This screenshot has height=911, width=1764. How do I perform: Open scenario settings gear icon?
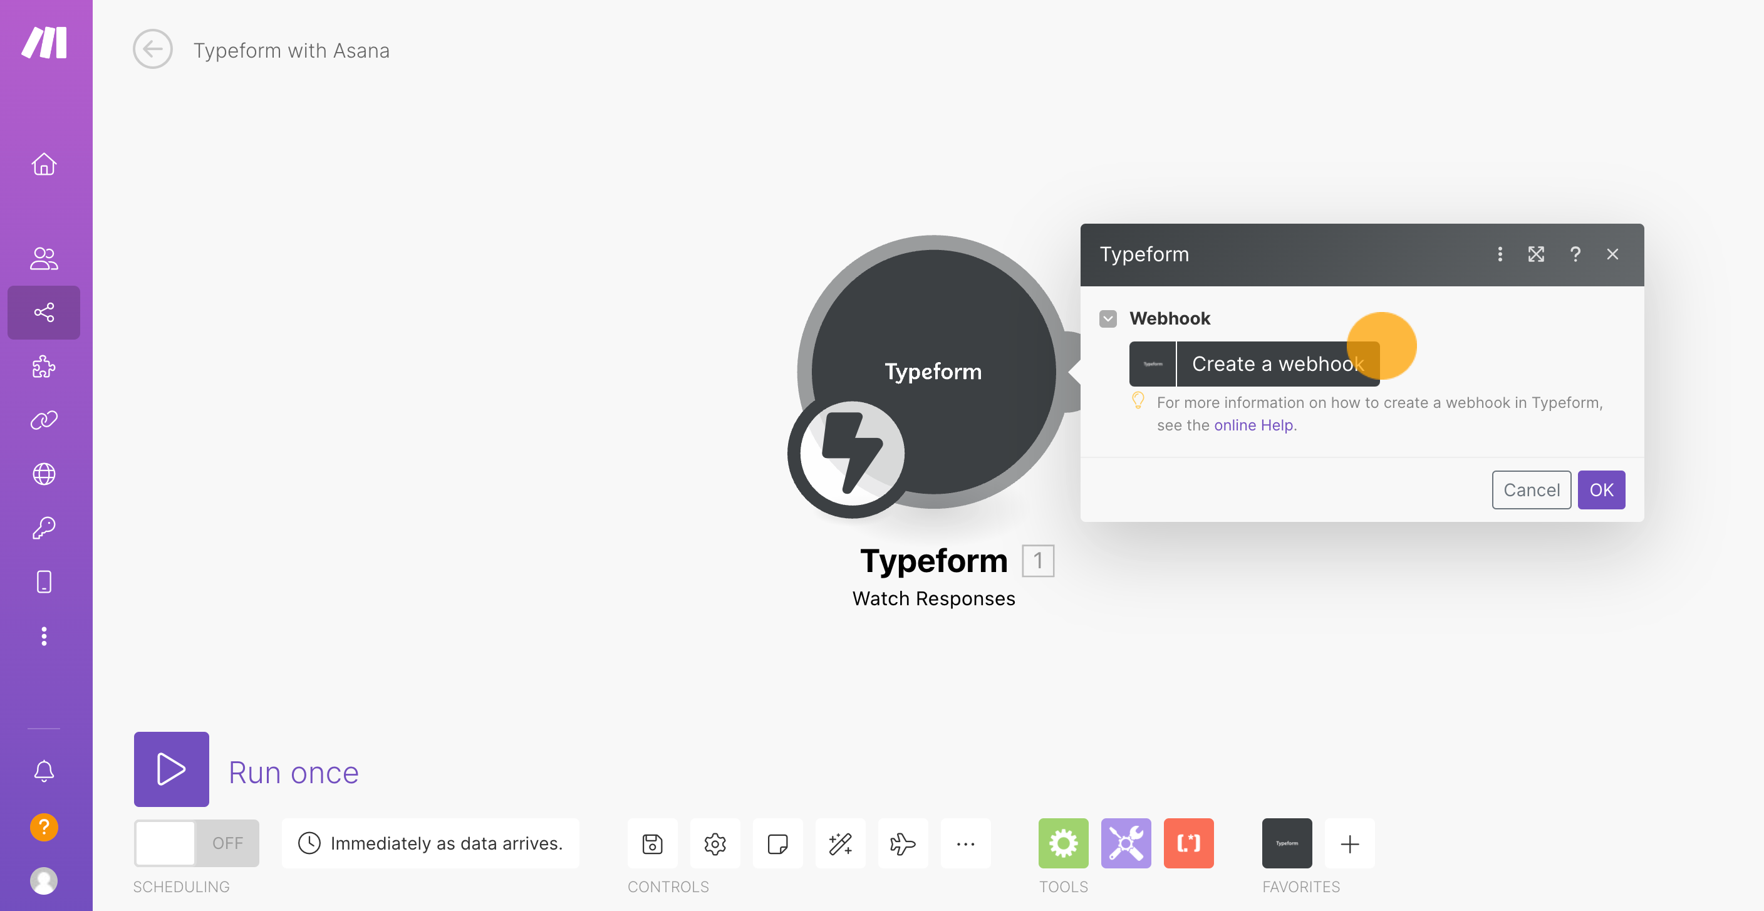pyautogui.click(x=715, y=843)
